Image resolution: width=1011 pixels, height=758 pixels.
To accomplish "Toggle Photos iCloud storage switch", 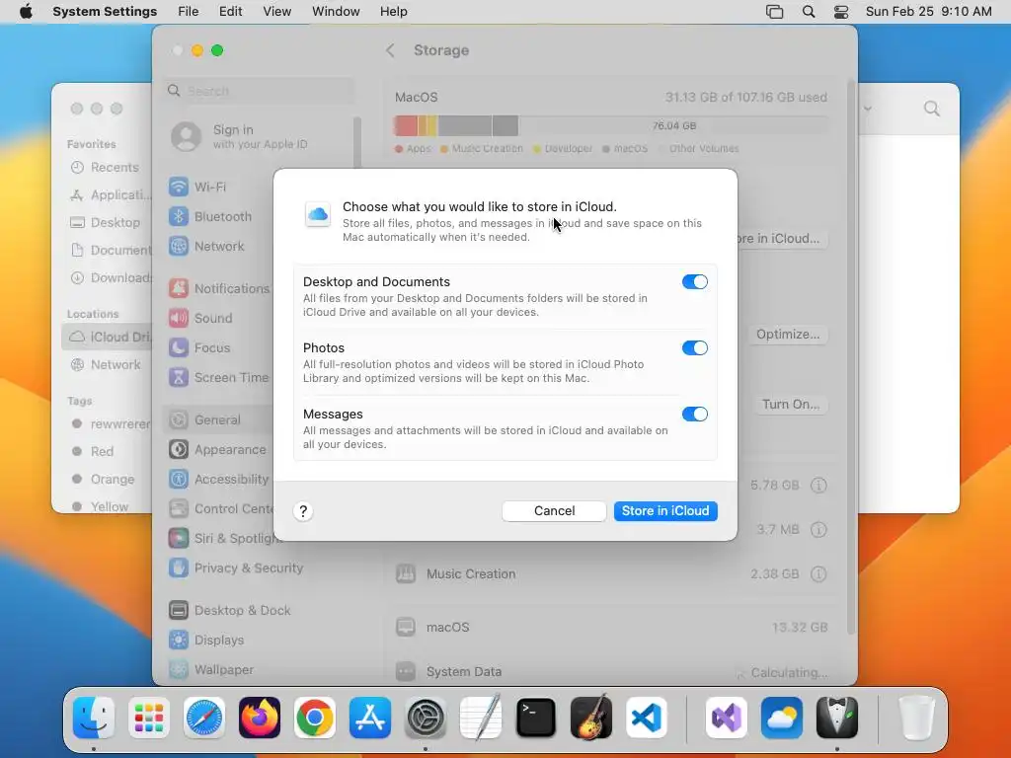I will [694, 348].
